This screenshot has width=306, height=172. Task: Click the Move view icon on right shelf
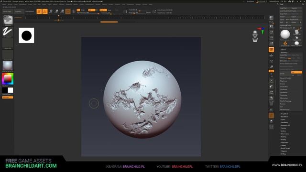tap(271, 86)
